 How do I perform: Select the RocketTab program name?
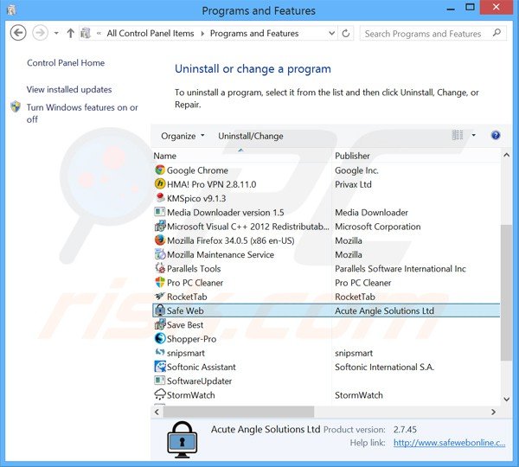[x=187, y=297]
